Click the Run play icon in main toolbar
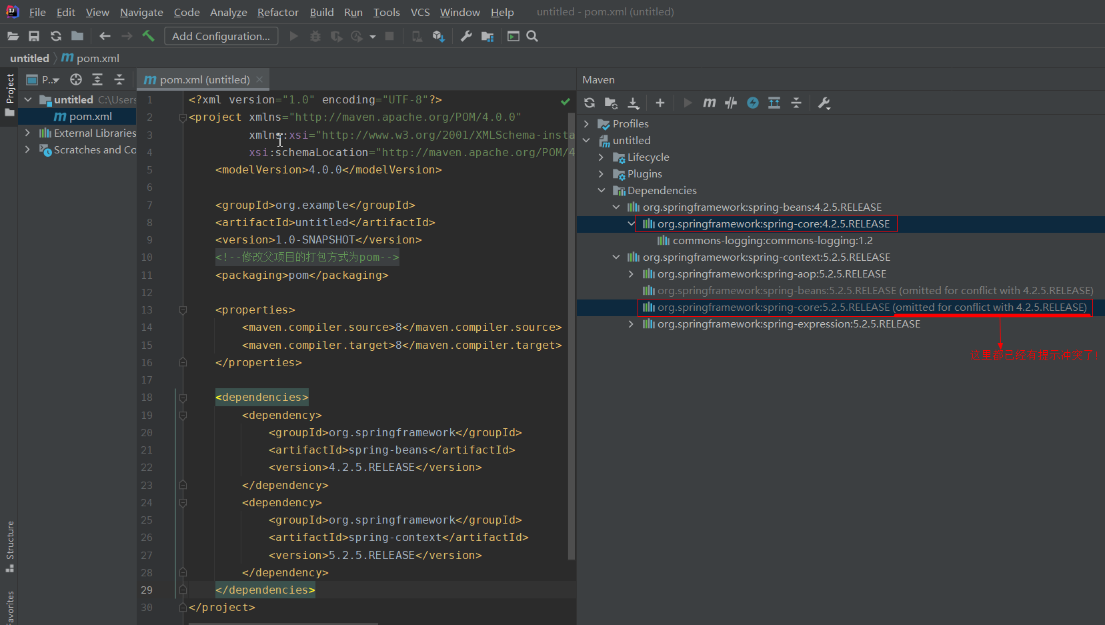 pos(293,36)
